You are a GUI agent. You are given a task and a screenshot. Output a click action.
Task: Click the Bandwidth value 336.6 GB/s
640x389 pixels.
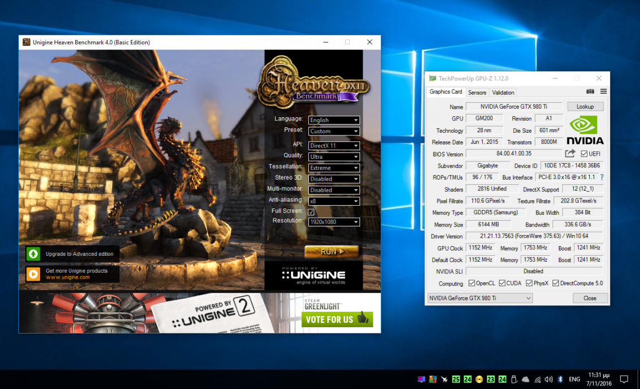(x=578, y=224)
